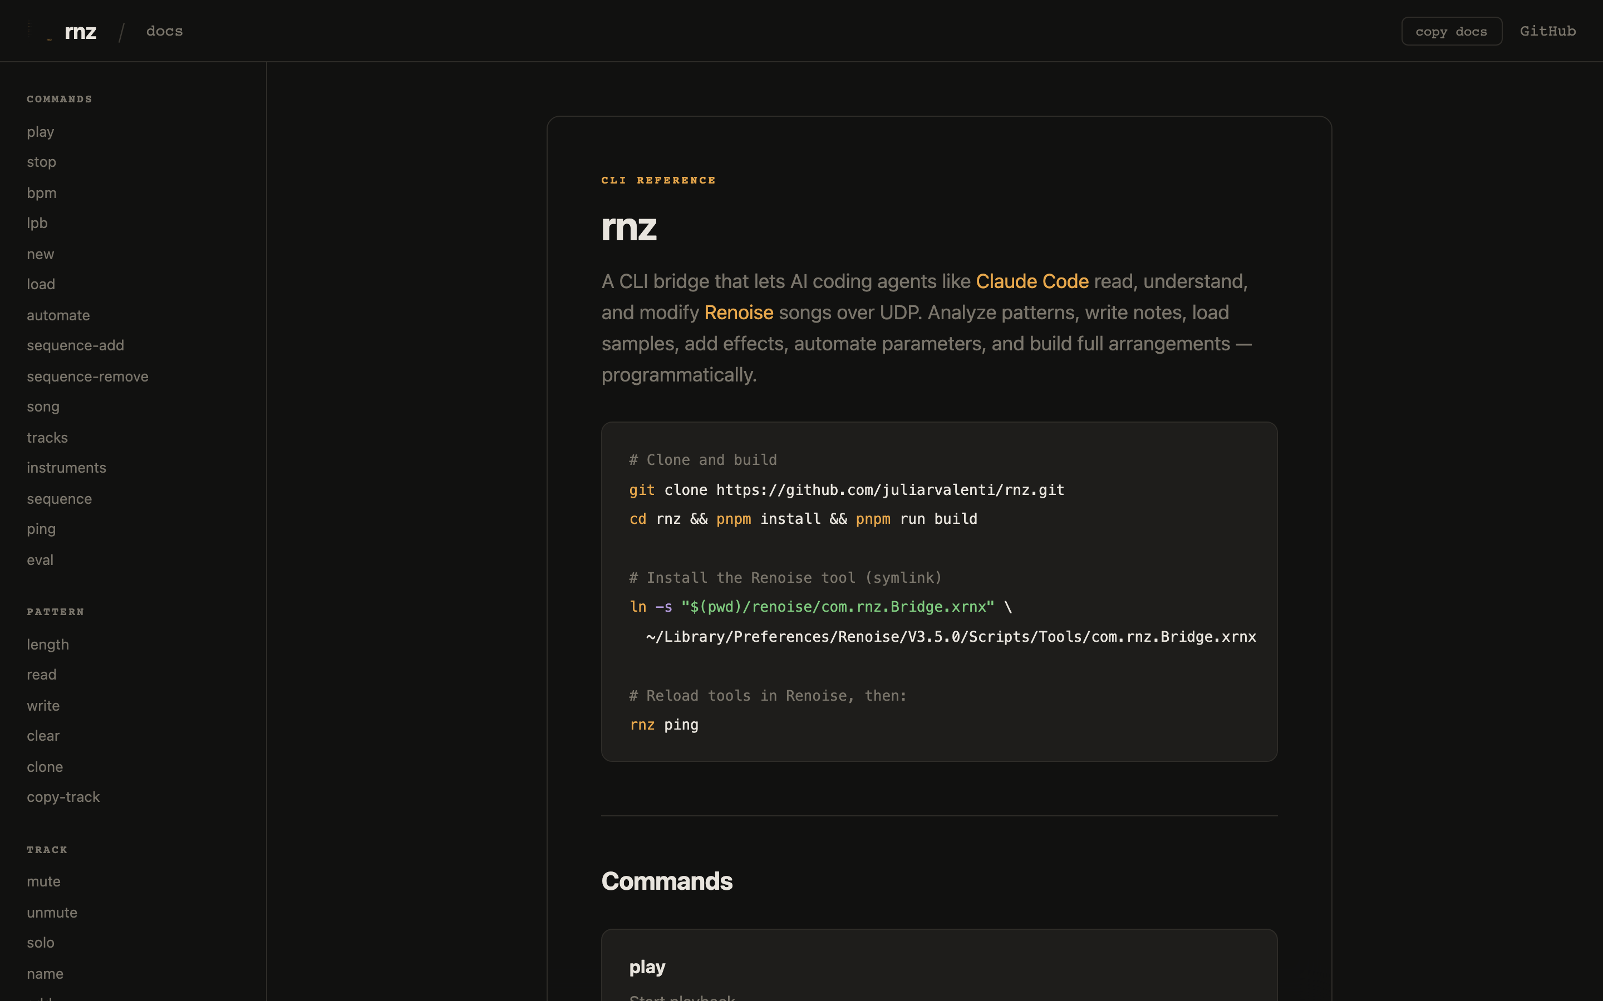
Task: Navigate to eval in the sidebar
Action: point(40,560)
